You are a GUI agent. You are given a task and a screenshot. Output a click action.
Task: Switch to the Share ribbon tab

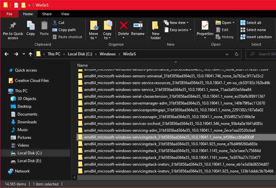[x=47, y=14]
